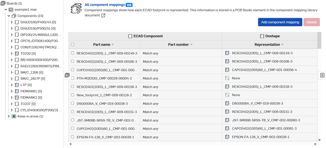Open the notes panel icon at right edge
The height and width of the screenshot is (148, 326).
tap(322, 75)
